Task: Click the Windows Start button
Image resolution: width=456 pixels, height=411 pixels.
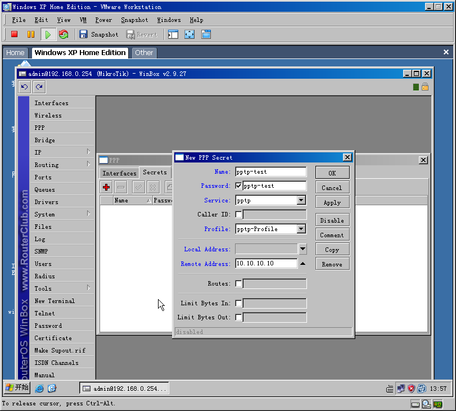Action: pyautogui.click(x=17, y=388)
